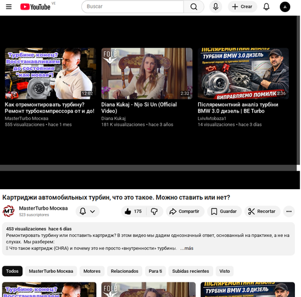Open Diana Kukaj end-screen video thumbnail
This screenshot has width=301, height=297.
coord(147,73)
